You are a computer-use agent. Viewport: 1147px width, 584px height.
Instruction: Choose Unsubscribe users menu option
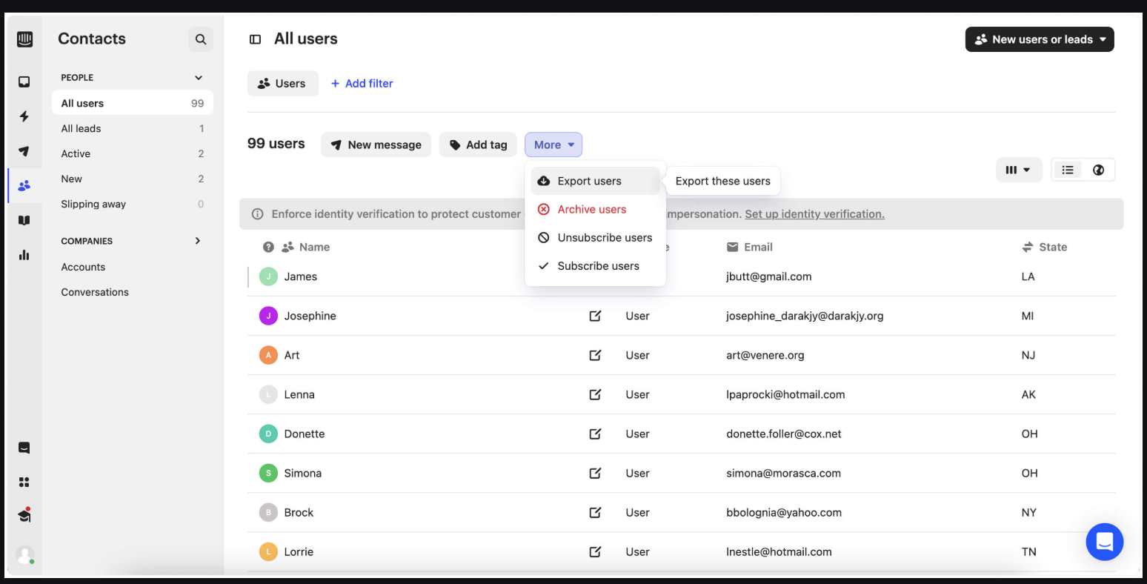(x=604, y=237)
